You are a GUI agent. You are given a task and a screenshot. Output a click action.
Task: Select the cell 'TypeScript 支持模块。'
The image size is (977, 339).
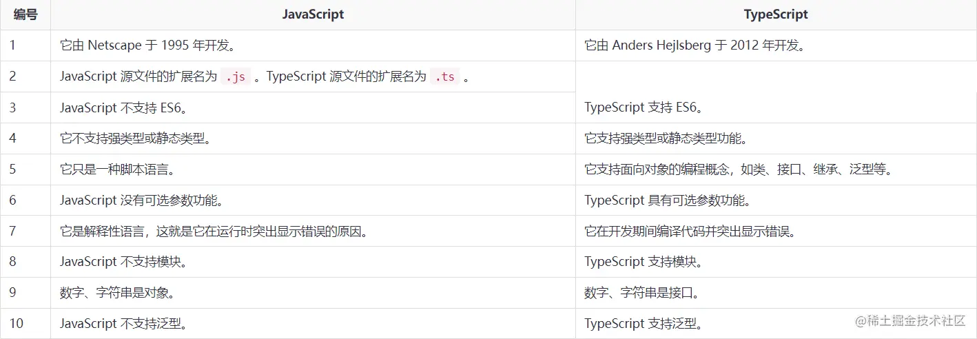pyautogui.click(x=776, y=263)
